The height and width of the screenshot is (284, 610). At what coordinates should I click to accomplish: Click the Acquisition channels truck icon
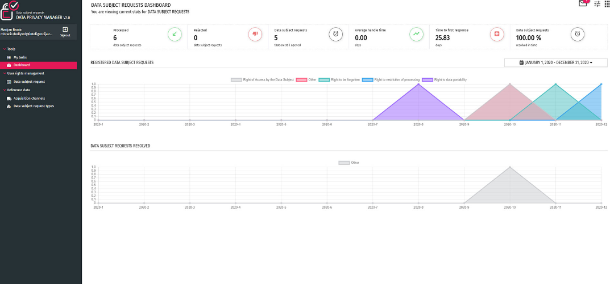coord(9,99)
